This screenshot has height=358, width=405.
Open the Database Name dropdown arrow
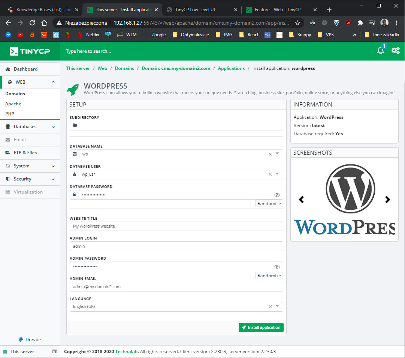(x=277, y=154)
